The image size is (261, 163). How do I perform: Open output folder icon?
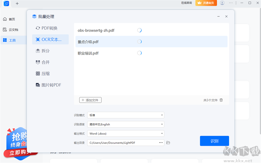(168, 143)
